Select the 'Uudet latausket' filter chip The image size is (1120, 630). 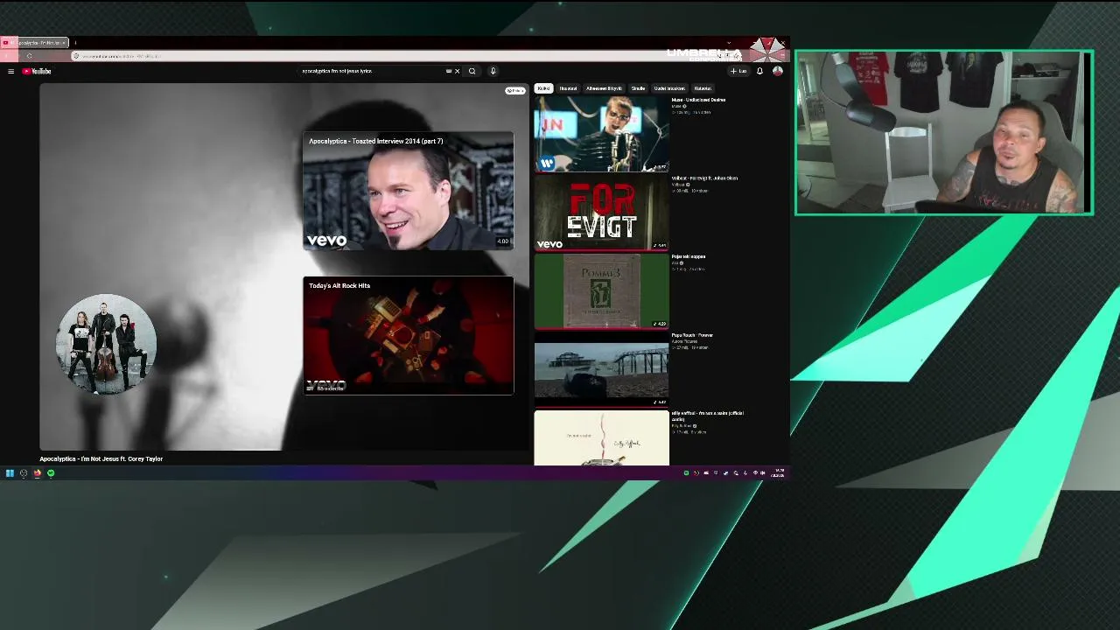coord(669,88)
